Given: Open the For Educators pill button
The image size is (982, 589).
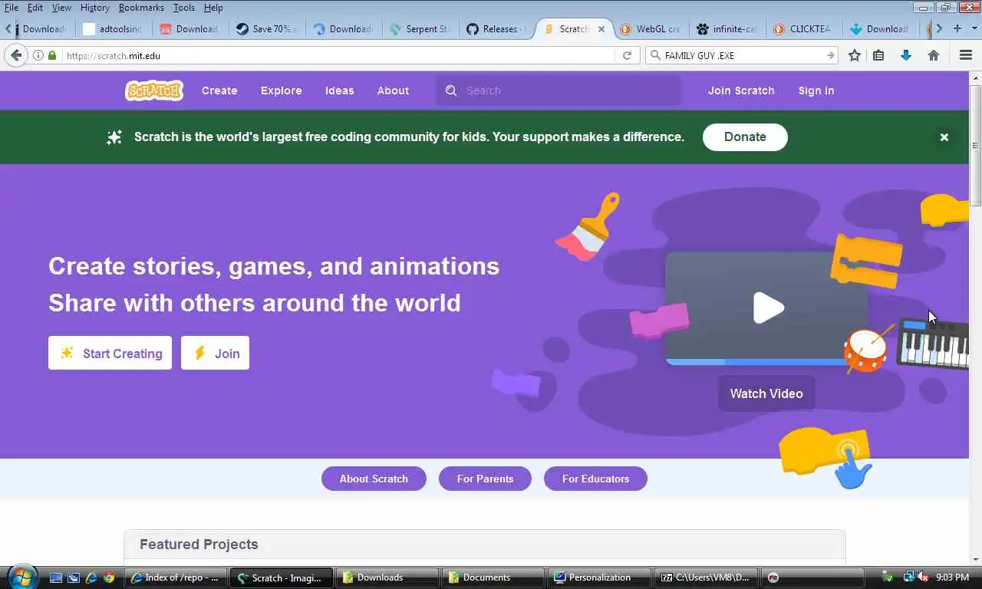Looking at the screenshot, I should tap(595, 479).
